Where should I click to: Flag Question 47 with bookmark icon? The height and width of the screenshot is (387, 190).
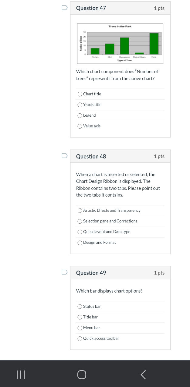pos(65,8)
